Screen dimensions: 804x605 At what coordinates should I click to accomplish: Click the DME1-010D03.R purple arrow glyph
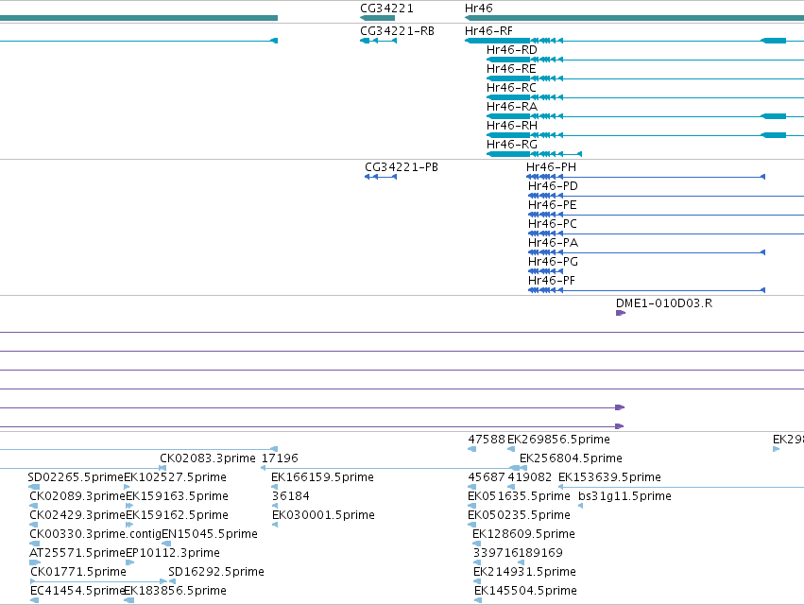[621, 313]
